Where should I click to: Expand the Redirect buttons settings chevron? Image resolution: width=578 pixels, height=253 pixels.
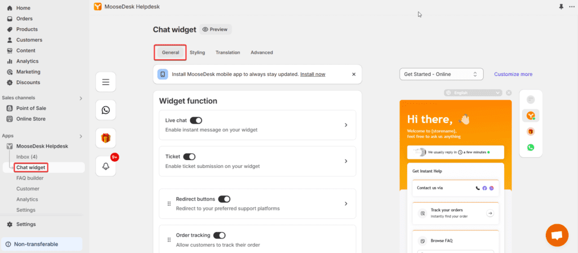point(346,204)
